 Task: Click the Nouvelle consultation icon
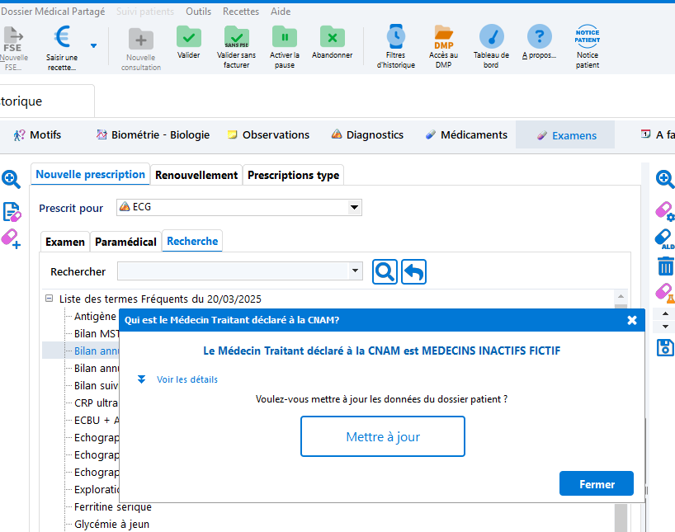[x=141, y=39]
